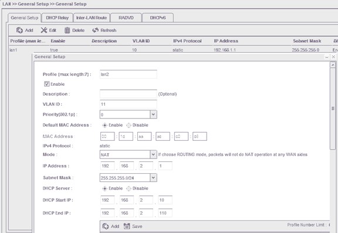Click the IPv4 Protocol column header
This screenshot has height=233, width=338.
187,41
